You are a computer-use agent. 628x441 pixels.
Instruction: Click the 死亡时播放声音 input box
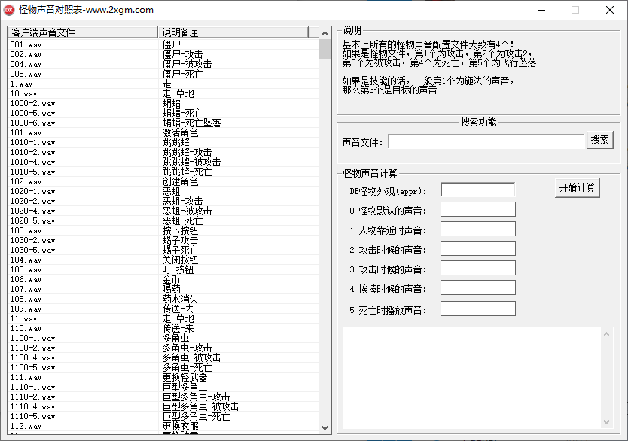coord(477,307)
